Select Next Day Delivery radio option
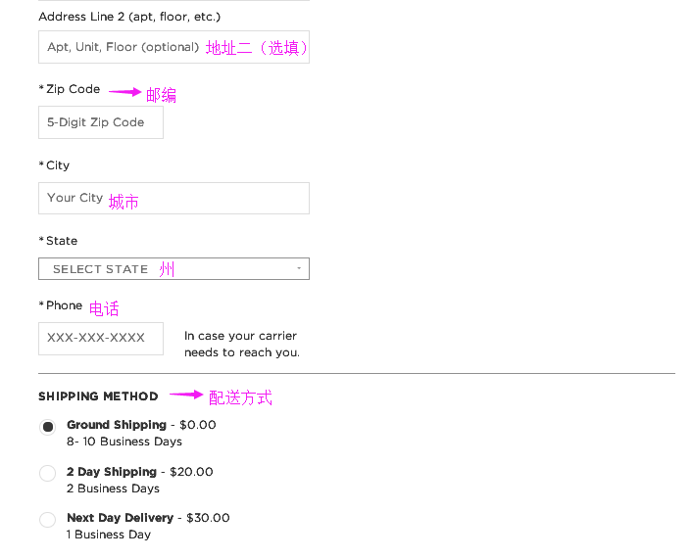692x559 pixels. coord(48,519)
